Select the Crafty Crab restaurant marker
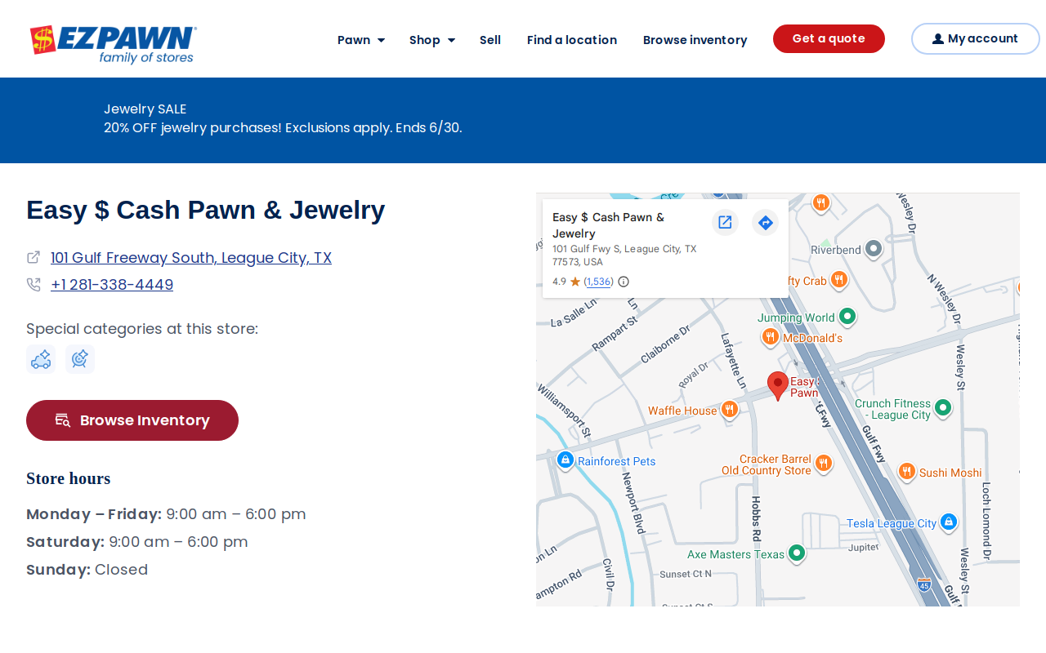1046x653 pixels. tap(838, 280)
